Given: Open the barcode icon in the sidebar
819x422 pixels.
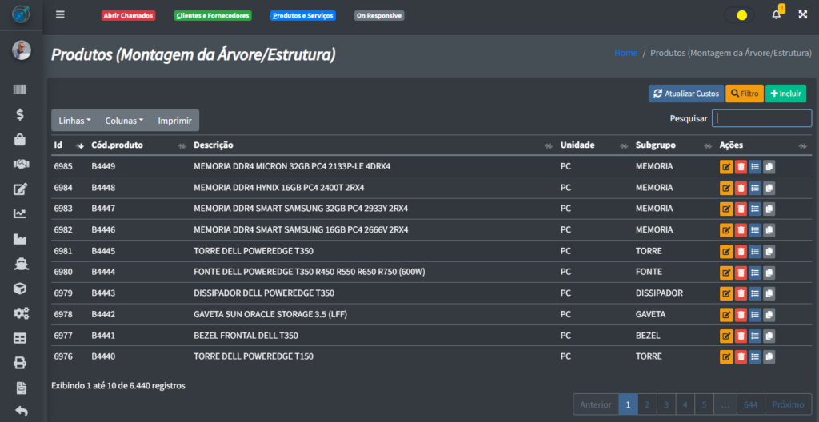Looking at the screenshot, I should coord(21,90).
